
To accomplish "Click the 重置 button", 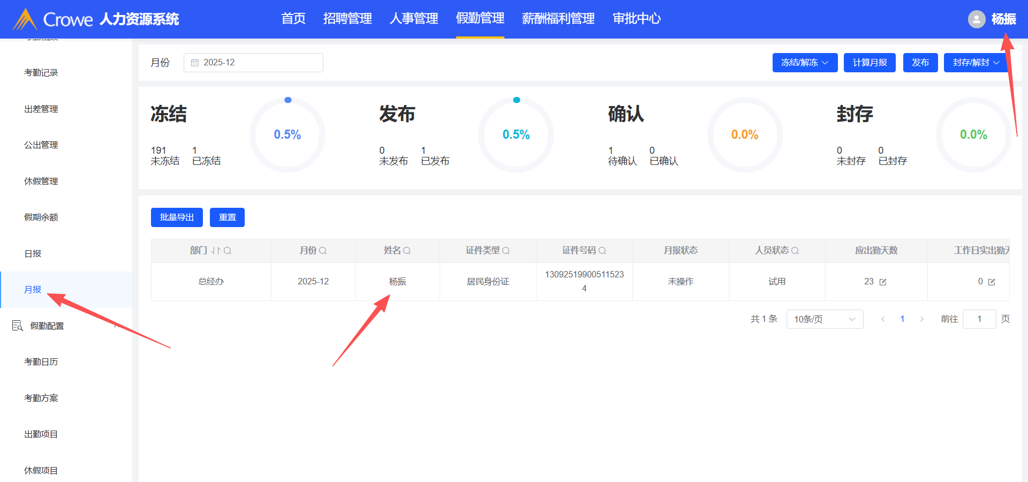I will (227, 217).
